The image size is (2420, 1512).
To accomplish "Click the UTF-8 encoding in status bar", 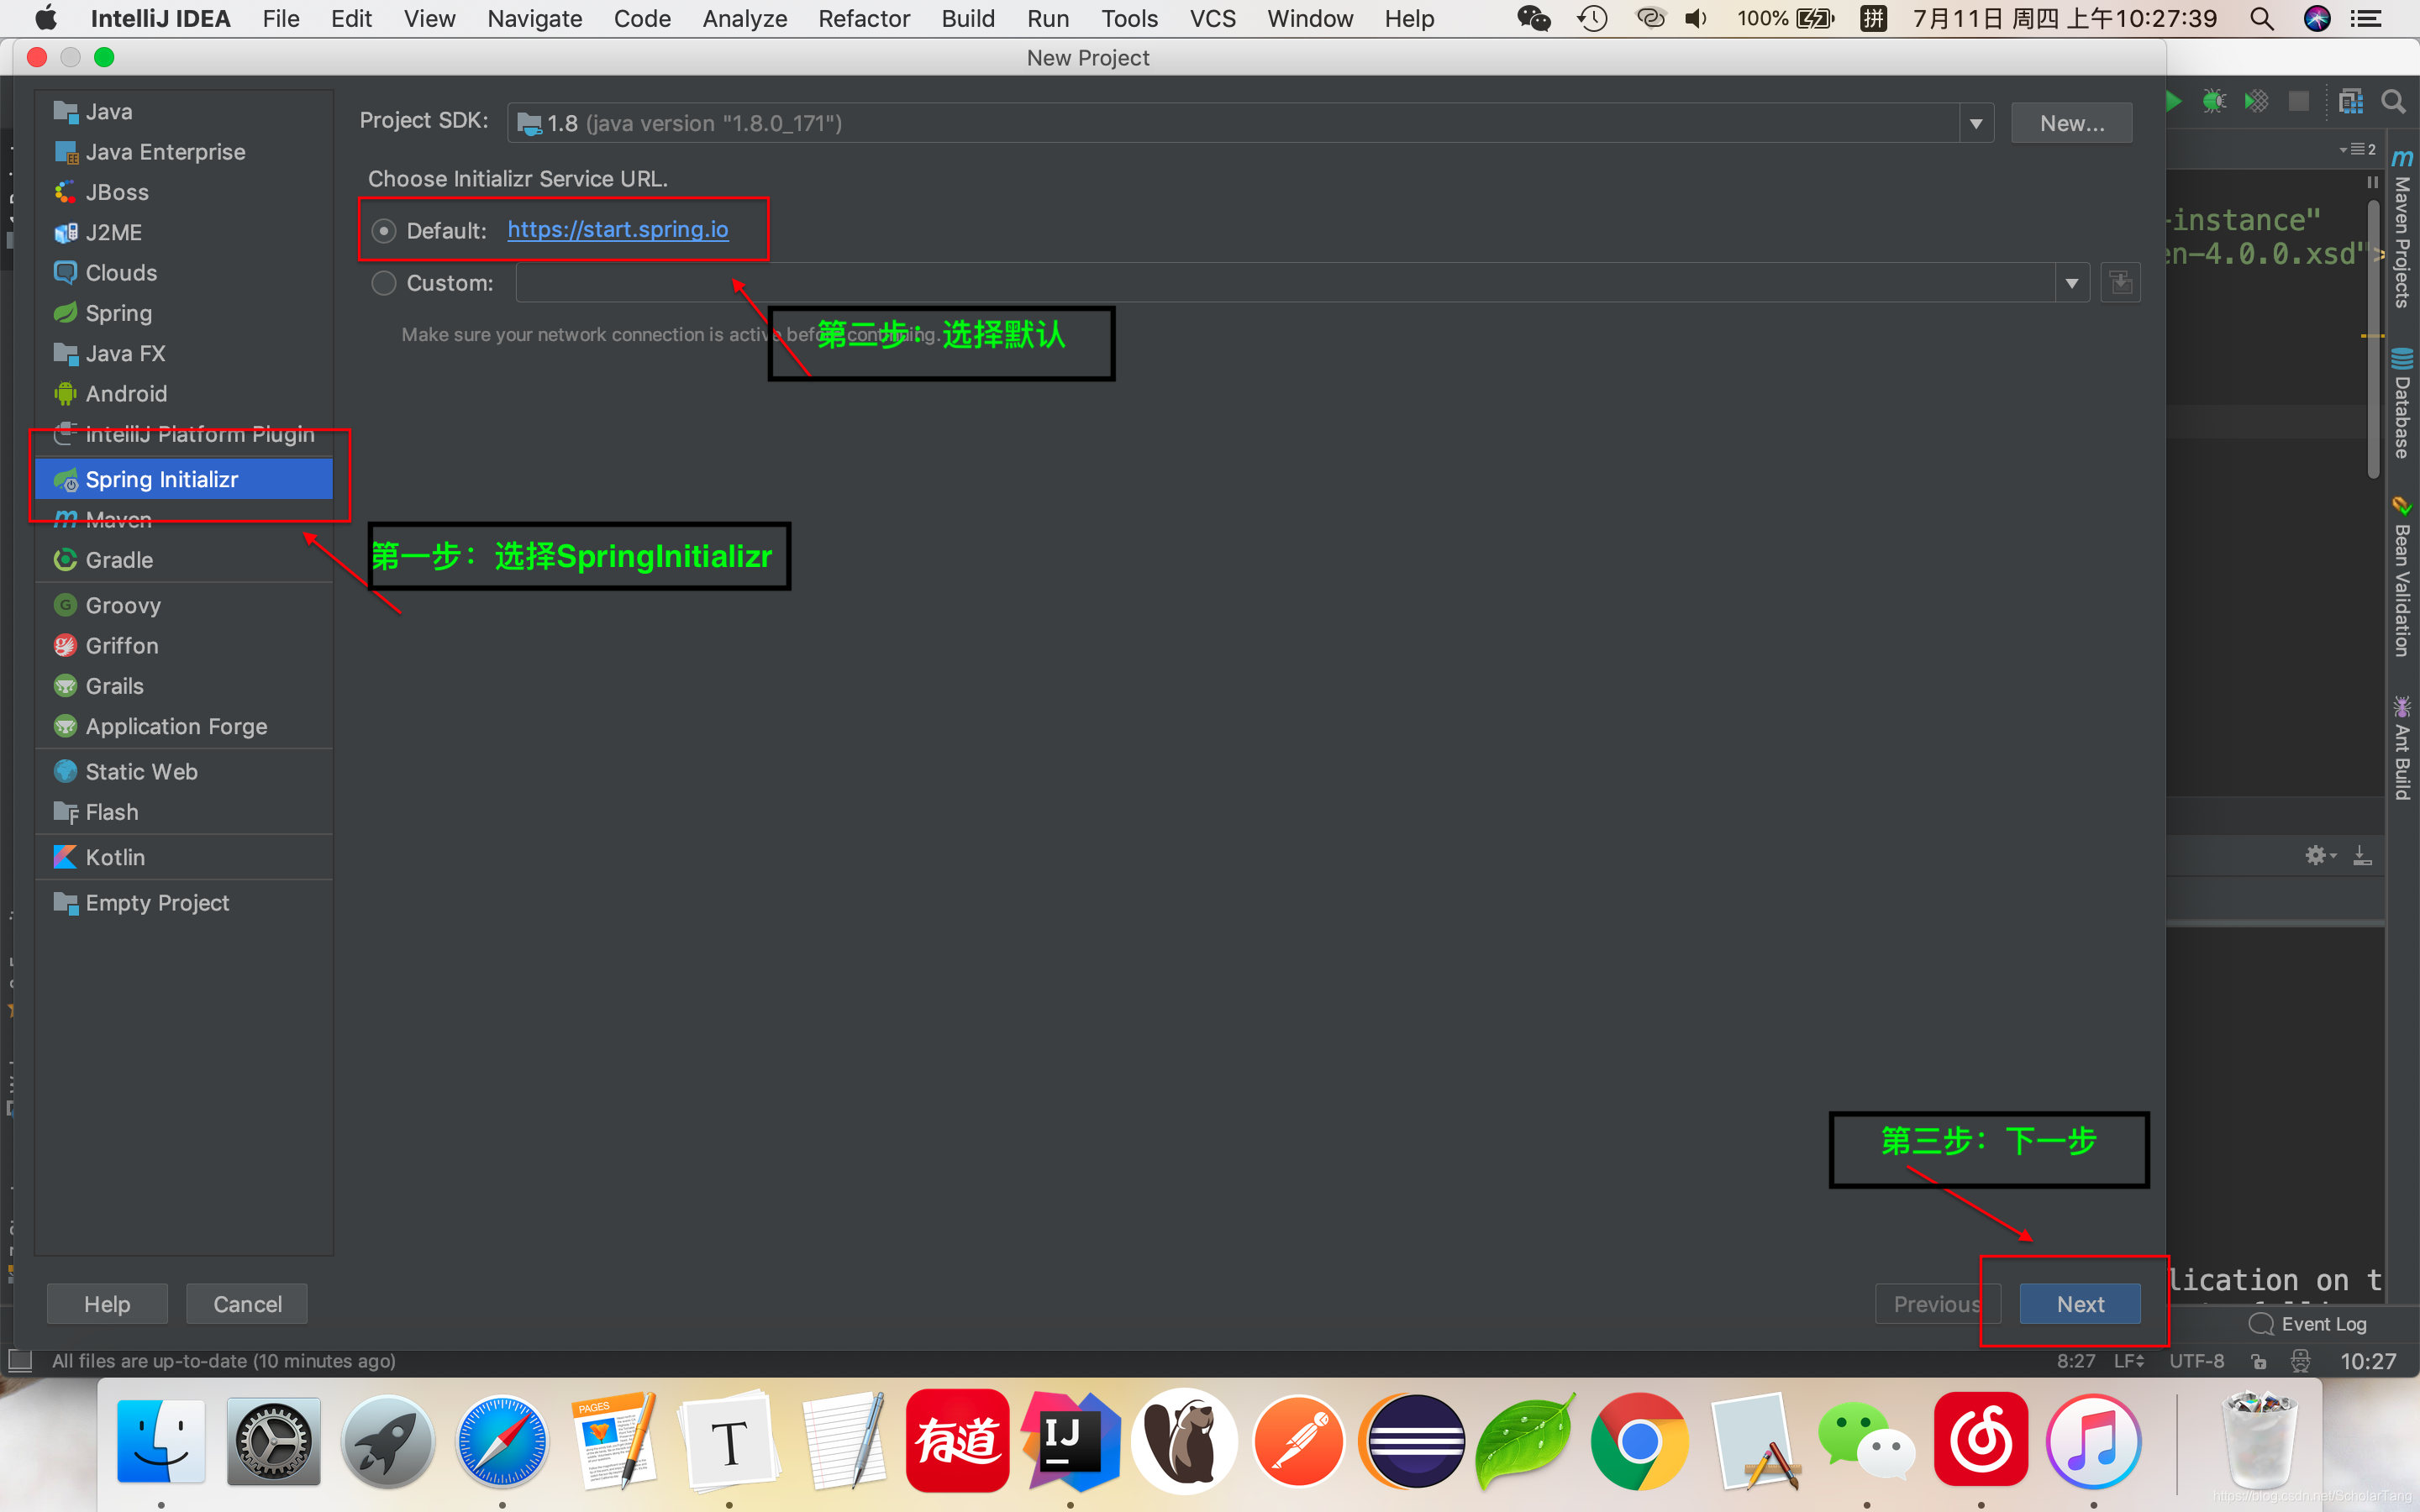I will point(2197,1361).
